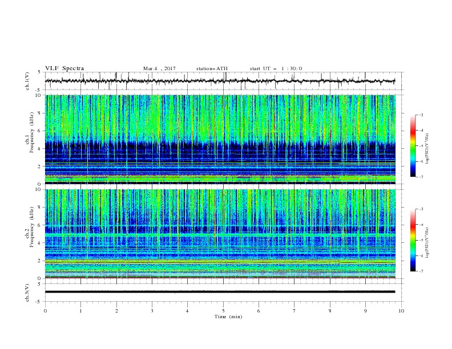Select the "start UT = 1 :30: 0" text
The height and width of the screenshot is (349, 452).
pyautogui.click(x=276, y=68)
